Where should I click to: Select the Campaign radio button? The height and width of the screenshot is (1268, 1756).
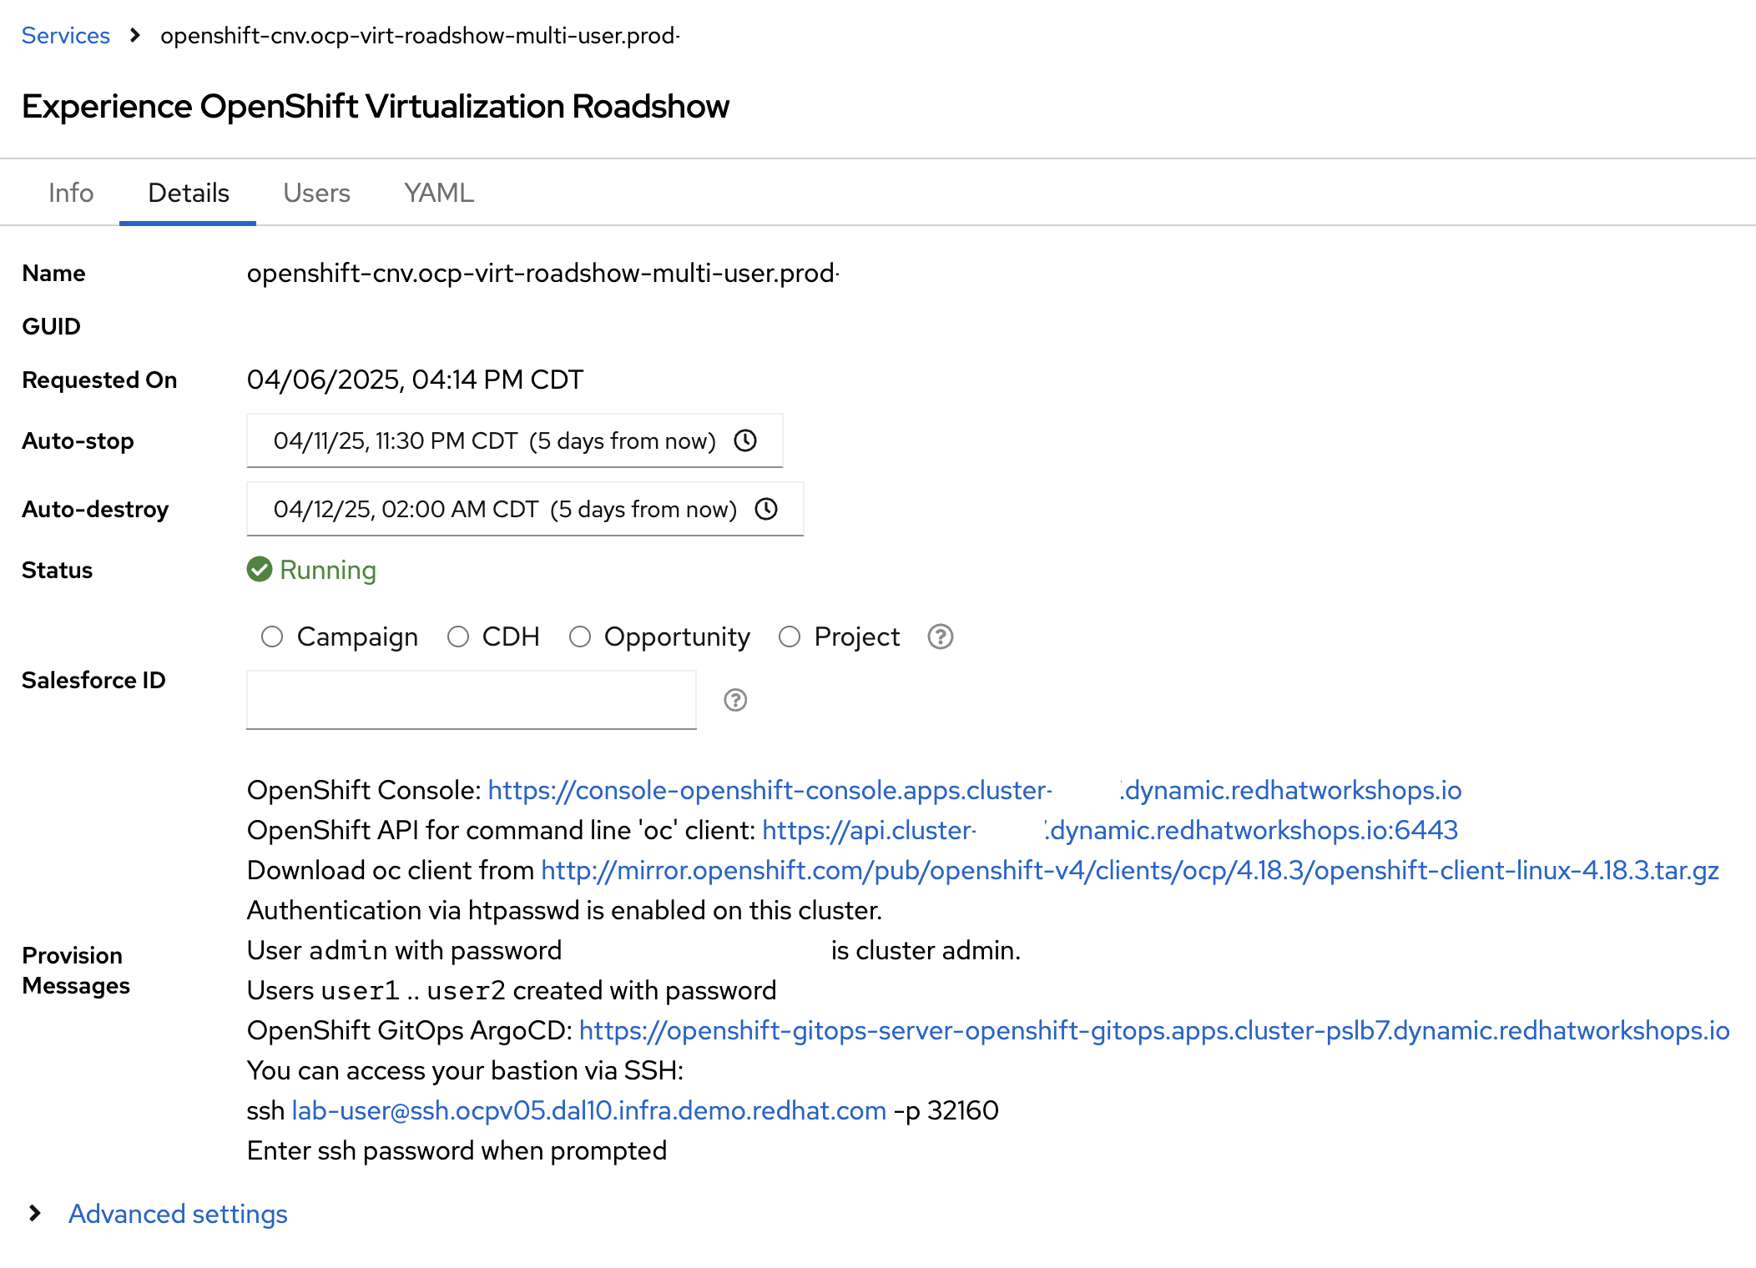tap(272, 637)
